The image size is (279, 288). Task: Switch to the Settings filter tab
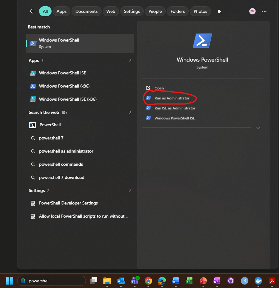132,11
